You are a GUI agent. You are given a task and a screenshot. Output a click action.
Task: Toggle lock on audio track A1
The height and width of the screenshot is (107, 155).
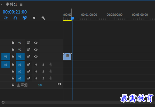(x=13, y=64)
